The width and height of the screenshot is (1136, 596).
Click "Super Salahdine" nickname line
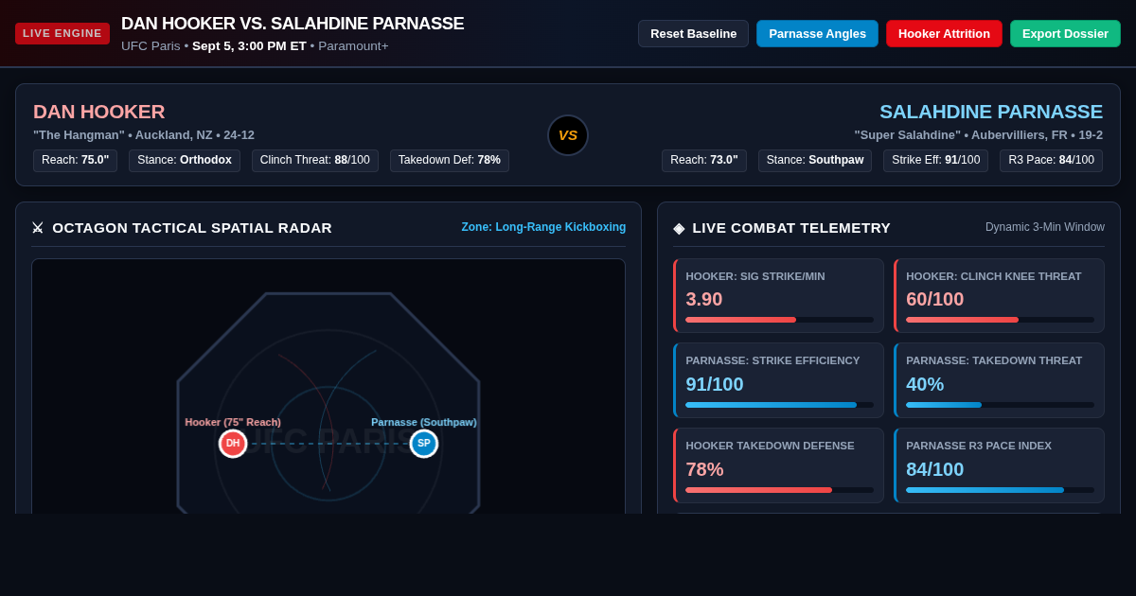tap(979, 135)
